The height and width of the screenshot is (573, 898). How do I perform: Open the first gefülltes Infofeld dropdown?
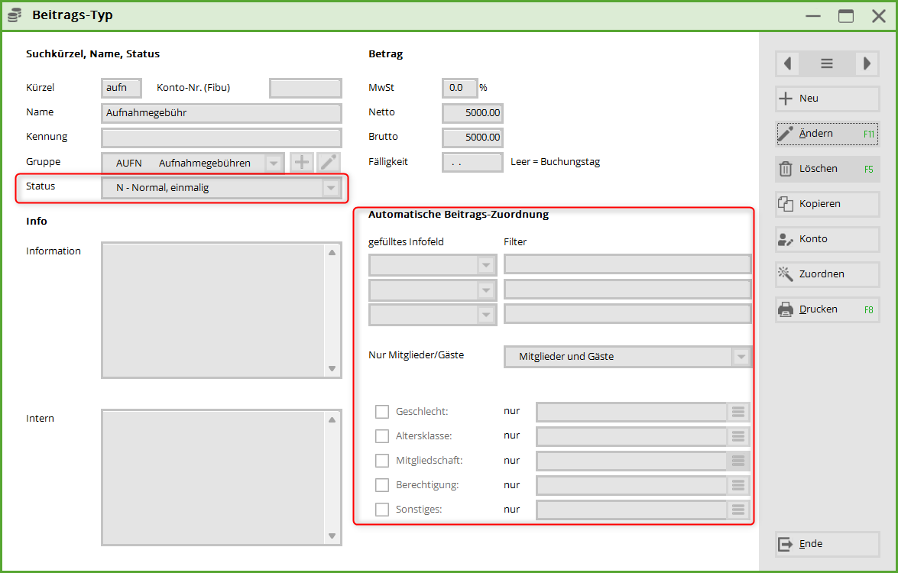(486, 265)
